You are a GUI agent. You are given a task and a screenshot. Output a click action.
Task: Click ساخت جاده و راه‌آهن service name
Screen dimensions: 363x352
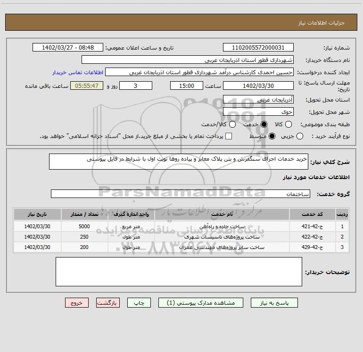(222, 226)
